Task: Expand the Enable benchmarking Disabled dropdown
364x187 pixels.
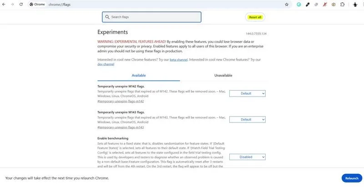Action: tap(247, 157)
